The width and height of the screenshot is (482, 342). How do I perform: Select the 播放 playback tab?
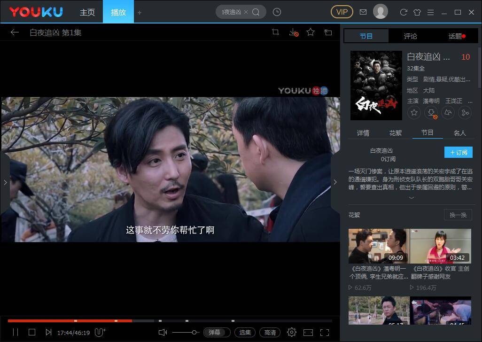tap(118, 12)
